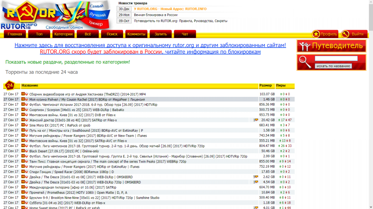The image size is (373, 209).
Task: Download torrent for Southbound BDRip-AVC
Action: 23,130
